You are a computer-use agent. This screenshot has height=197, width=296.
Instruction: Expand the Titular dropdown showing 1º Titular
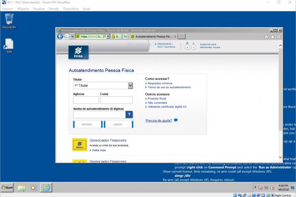pos(103,86)
